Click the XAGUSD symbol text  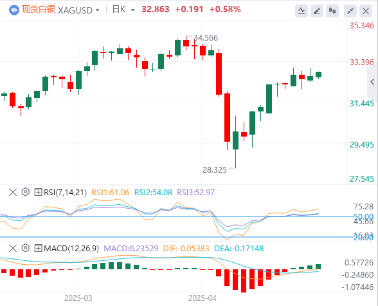tap(75, 10)
